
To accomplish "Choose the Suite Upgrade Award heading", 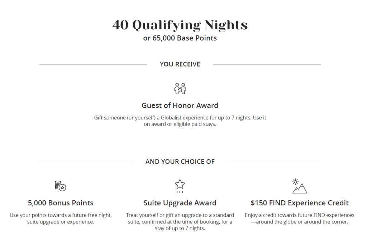I will point(180,203).
